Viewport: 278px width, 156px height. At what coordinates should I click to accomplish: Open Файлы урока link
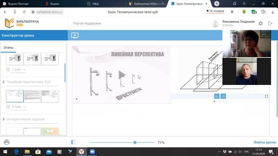[x=265, y=142]
